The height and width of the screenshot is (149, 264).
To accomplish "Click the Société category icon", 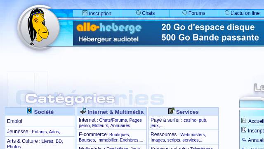I will [29, 111].
